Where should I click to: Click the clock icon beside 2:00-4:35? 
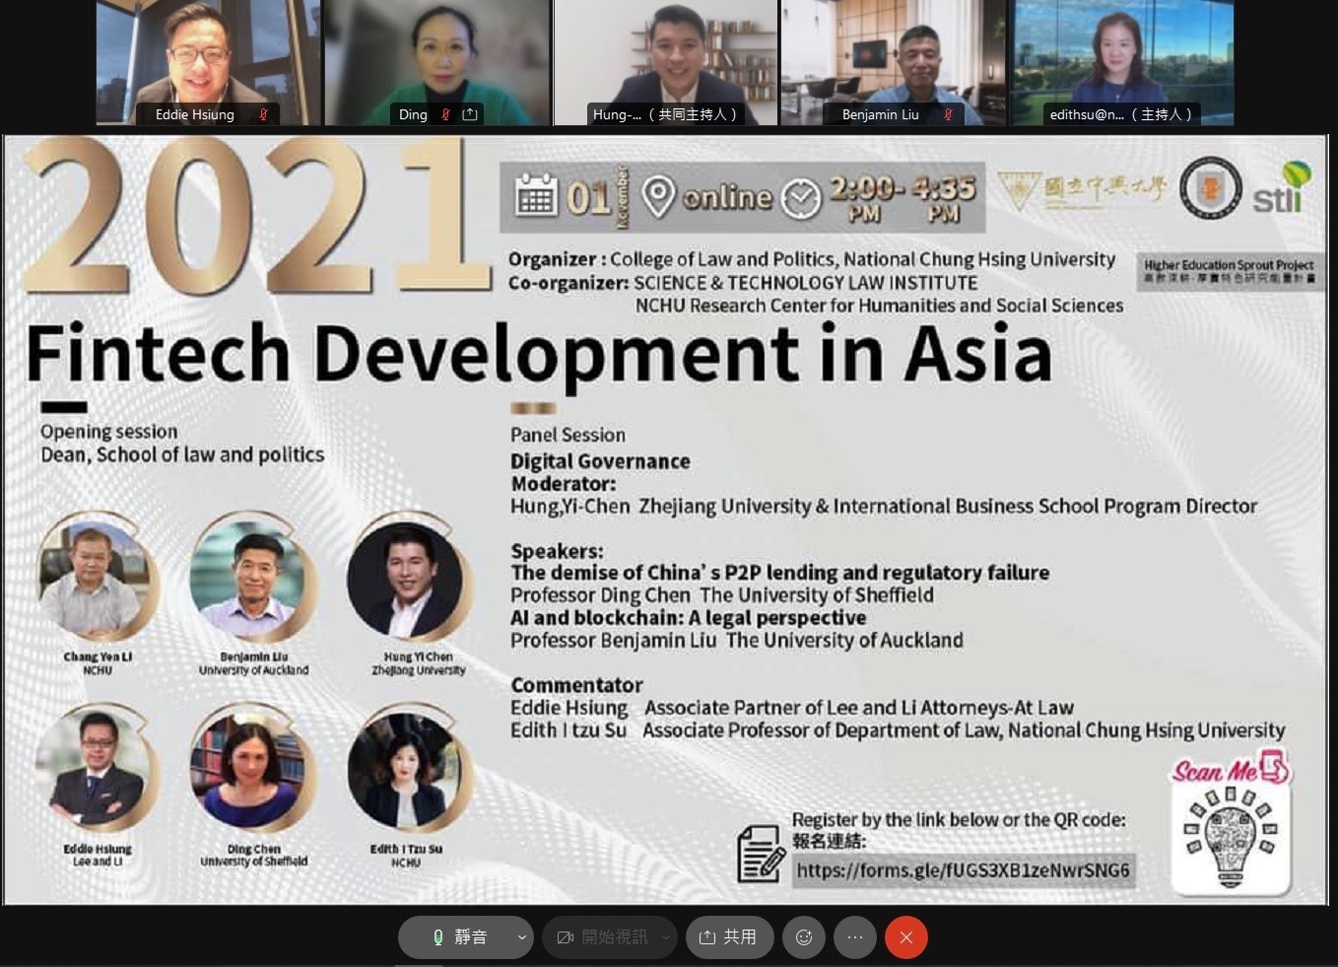(x=801, y=199)
